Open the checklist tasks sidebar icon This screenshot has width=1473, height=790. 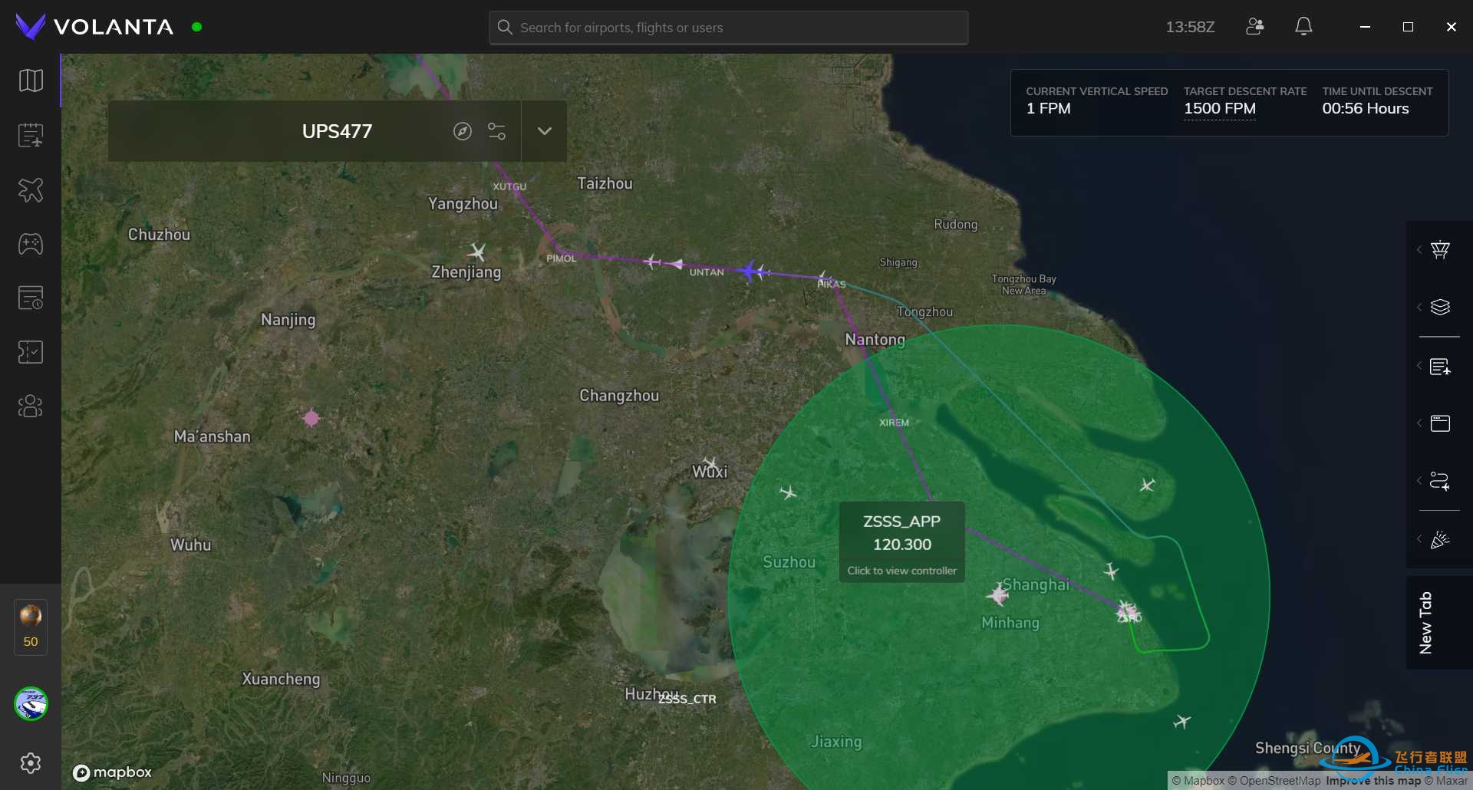[x=31, y=352]
